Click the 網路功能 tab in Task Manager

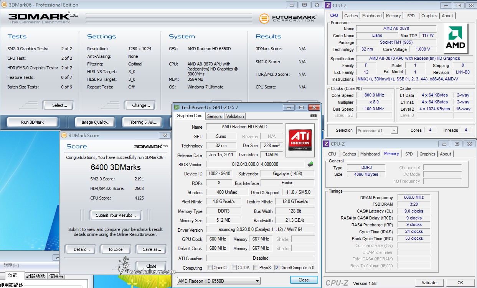point(36,276)
